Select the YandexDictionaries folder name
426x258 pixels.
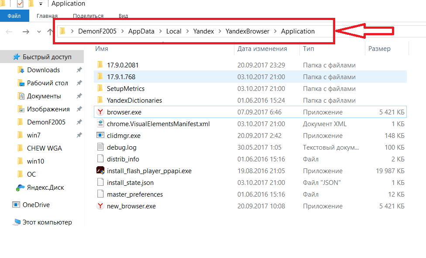[134, 101]
